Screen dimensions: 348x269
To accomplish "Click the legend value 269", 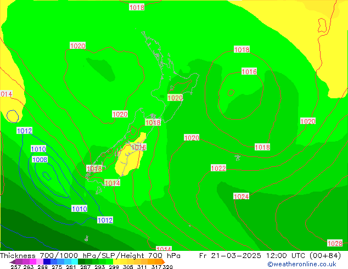I will [43, 267].
